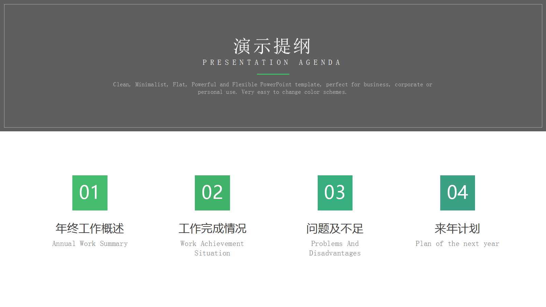Select agenda item 03 "问题及不足" heading
This screenshot has width=546, height=307.
pos(335,229)
